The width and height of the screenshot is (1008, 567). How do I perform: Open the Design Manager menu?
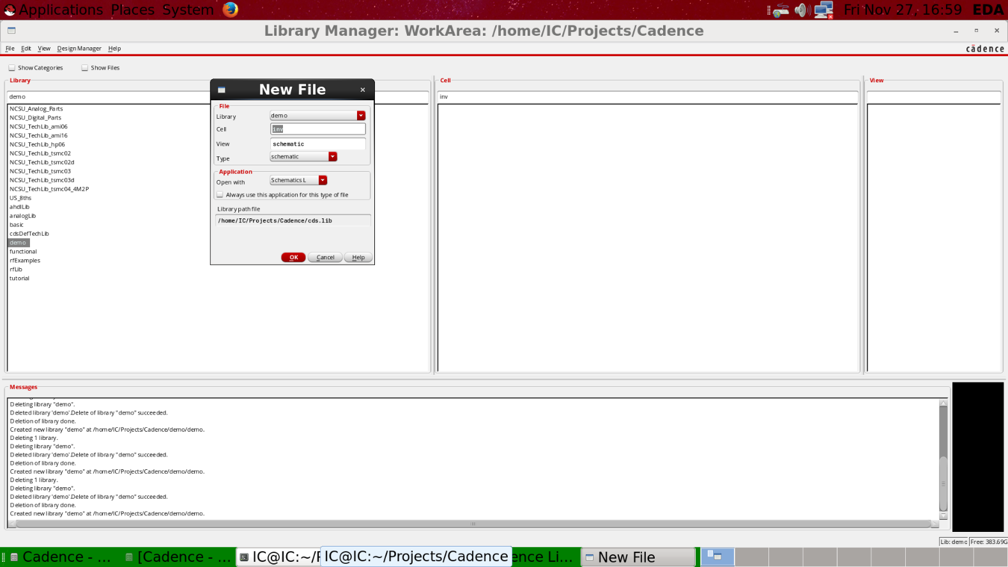pos(79,49)
